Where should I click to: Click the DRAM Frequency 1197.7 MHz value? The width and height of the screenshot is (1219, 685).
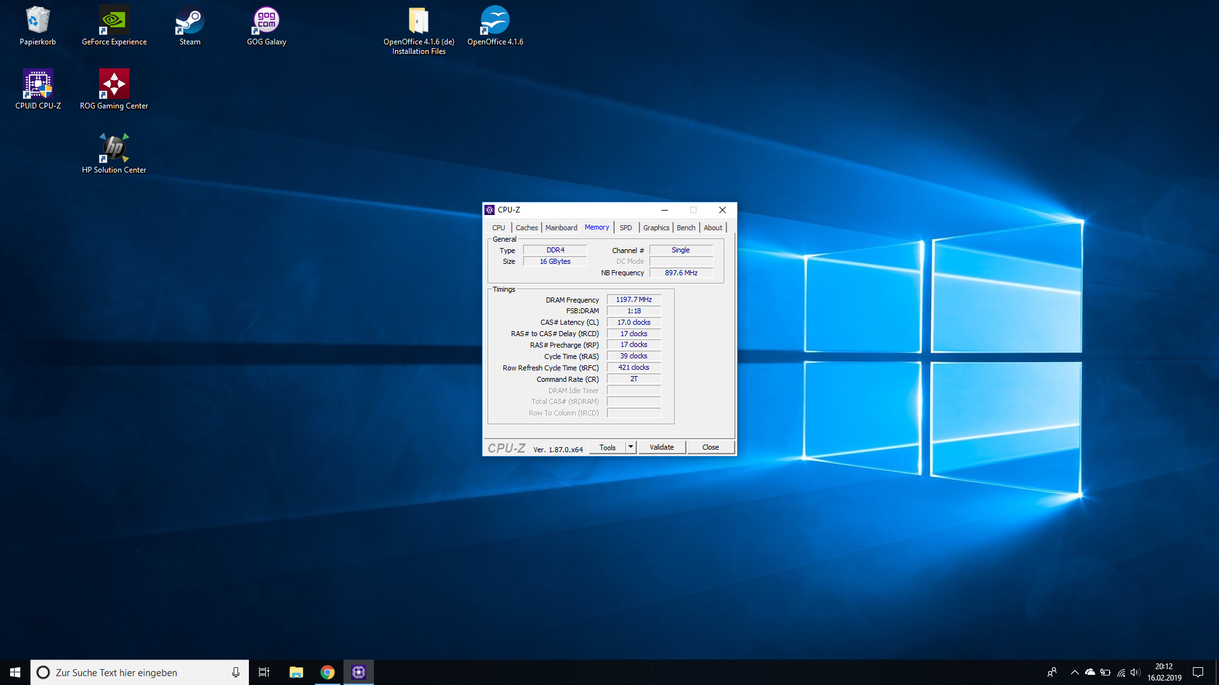point(634,299)
